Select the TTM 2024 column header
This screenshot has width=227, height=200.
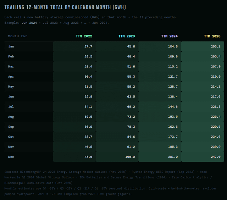[169, 36]
